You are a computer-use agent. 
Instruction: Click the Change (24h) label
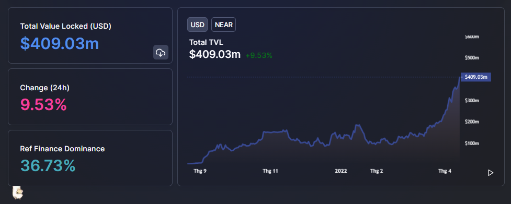[44, 88]
